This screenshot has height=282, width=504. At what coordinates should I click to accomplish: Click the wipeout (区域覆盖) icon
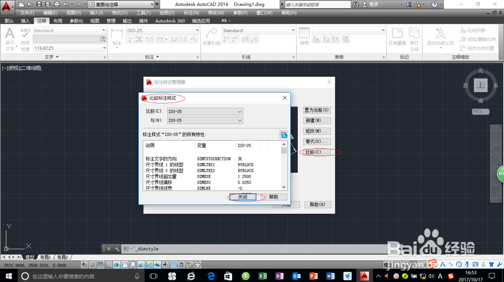click(x=397, y=33)
